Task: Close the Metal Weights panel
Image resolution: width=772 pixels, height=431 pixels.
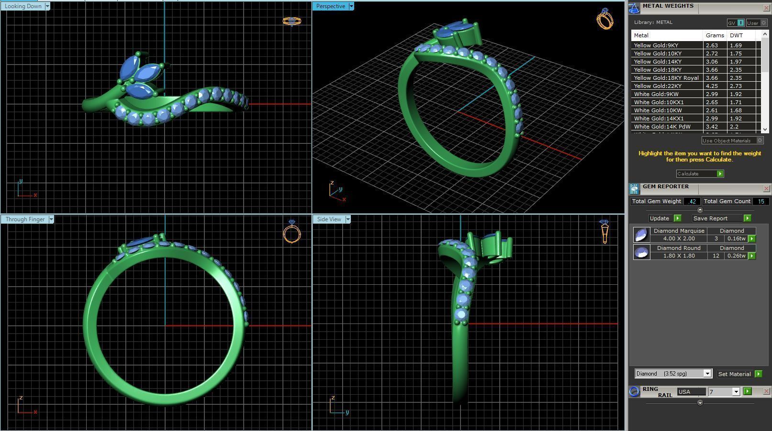Action: click(x=766, y=8)
